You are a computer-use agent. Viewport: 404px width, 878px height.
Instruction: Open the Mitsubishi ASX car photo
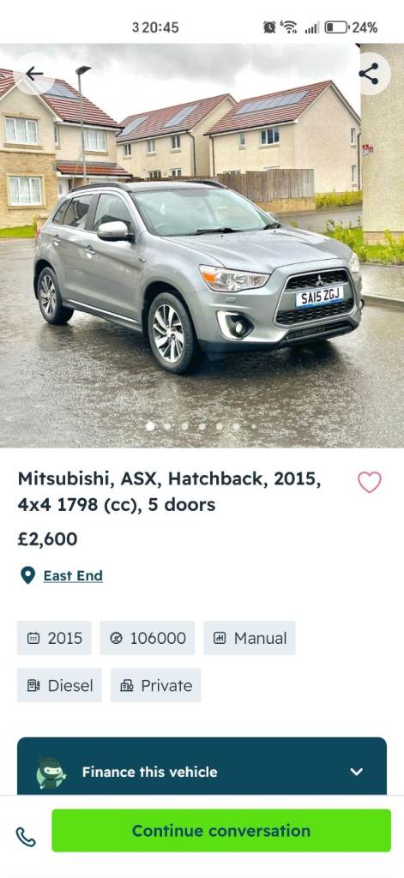coord(202,245)
